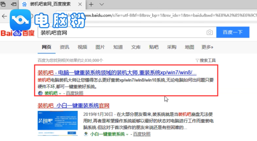
Task: Open the tab preview icon at top-left
Action: coord(3,4)
